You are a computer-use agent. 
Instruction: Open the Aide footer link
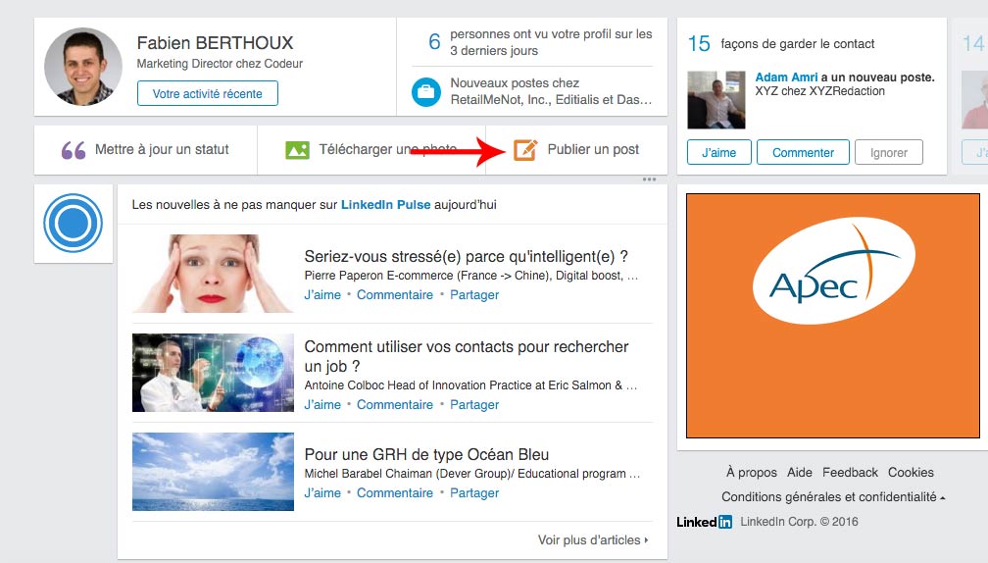click(x=800, y=472)
